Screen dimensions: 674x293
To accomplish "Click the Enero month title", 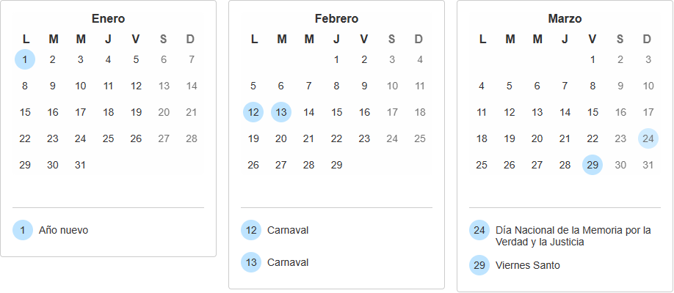I will click(108, 18).
